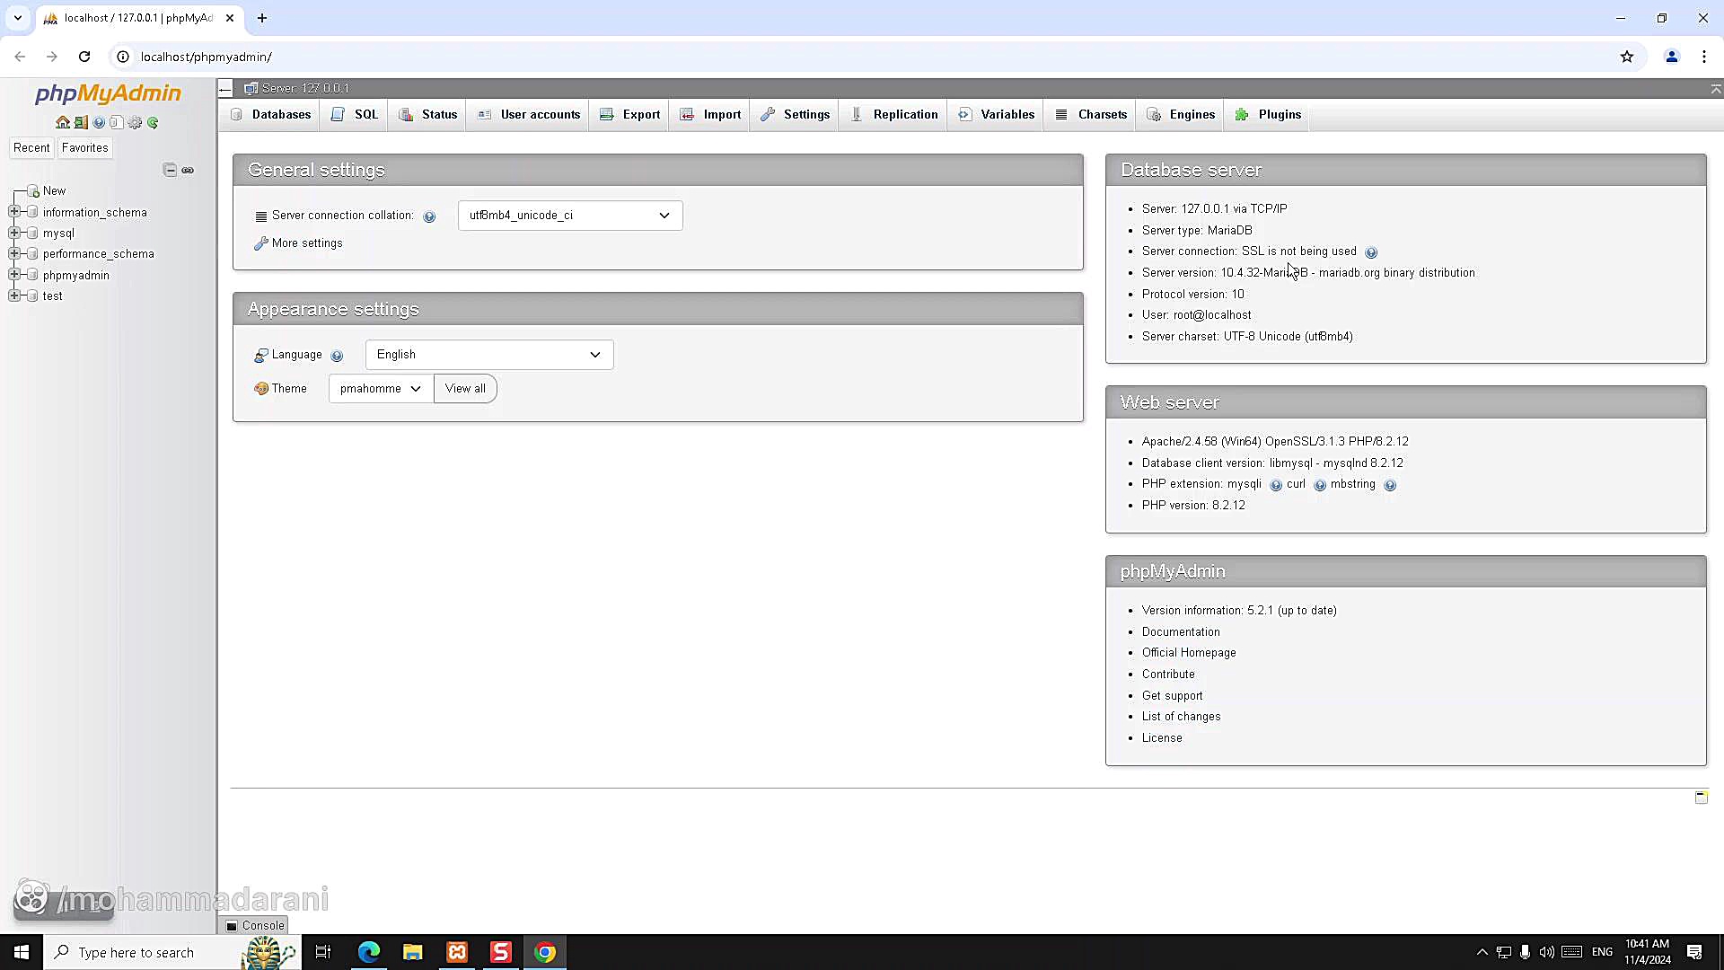The height and width of the screenshot is (970, 1724).
Task: Open the Import tab
Action: [710, 115]
